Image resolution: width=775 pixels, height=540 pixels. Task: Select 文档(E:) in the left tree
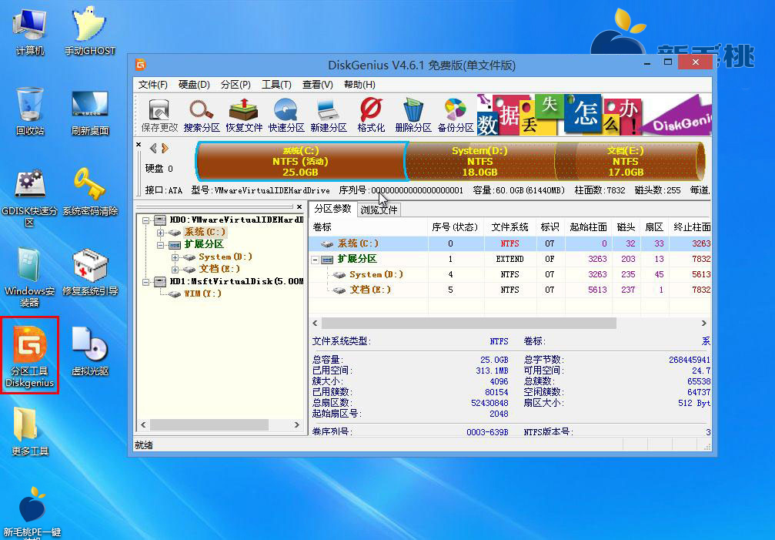(219, 269)
